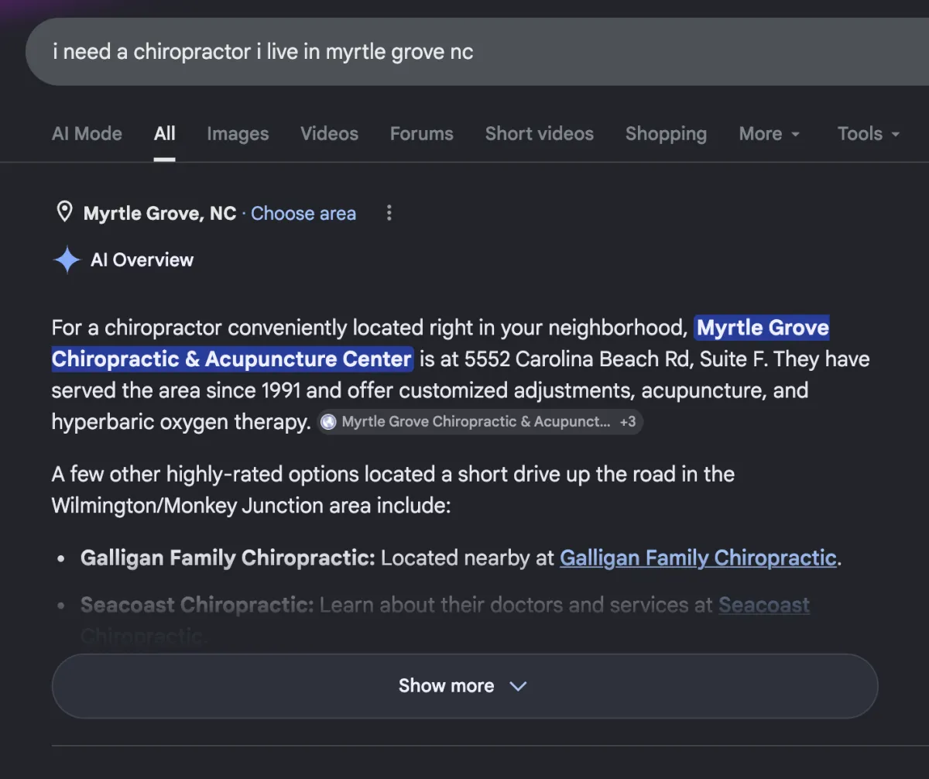929x779 pixels.
Task: Switch to Short videos tab
Action: pos(540,134)
